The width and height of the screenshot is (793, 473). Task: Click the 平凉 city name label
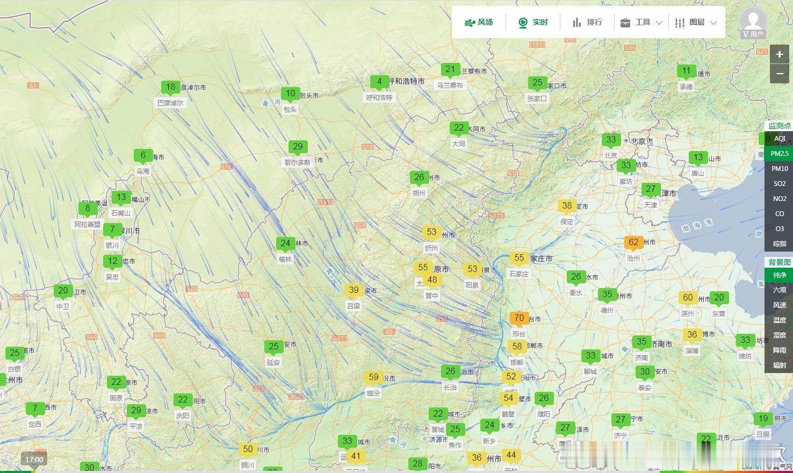(x=136, y=427)
